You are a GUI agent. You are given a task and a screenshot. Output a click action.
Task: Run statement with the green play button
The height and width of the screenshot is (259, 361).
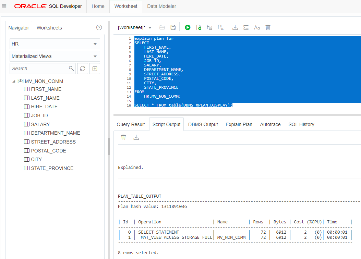pyautogui.click(x=188, y=28)
